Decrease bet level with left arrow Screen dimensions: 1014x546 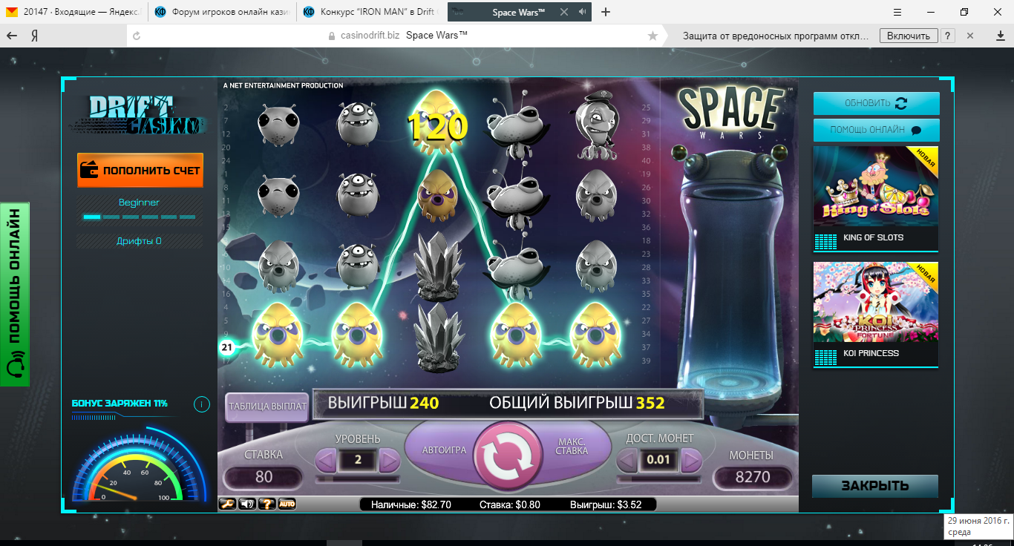[x=326, y=461]
